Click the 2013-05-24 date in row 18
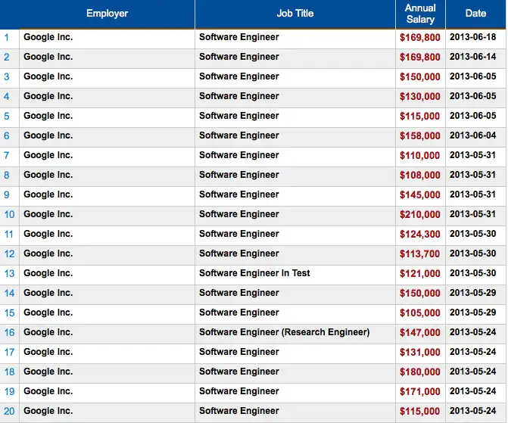The width and height of the screenshot is (508, 423). (472, 372)
